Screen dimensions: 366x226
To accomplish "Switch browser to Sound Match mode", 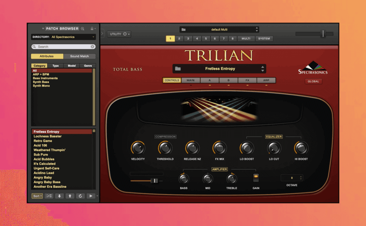I will point(79,56).
